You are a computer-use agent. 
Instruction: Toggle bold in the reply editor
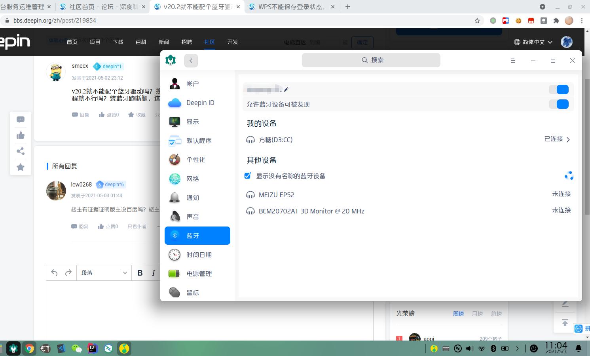tap(140, 273)
